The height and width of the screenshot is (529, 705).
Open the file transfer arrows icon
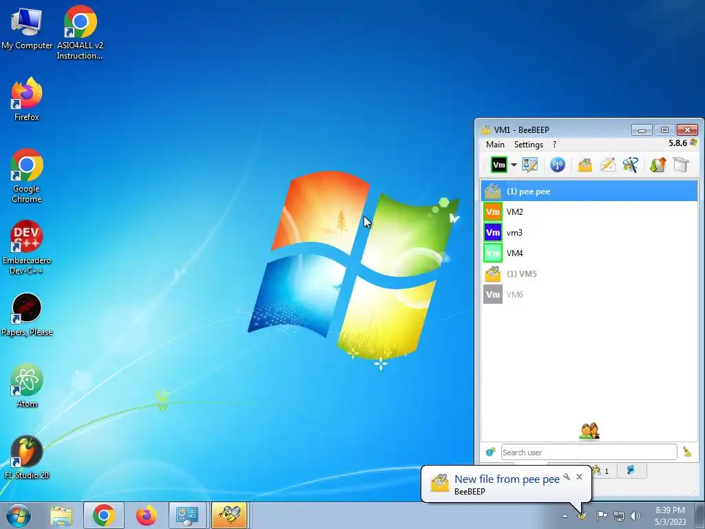click(x=657, y=165)
